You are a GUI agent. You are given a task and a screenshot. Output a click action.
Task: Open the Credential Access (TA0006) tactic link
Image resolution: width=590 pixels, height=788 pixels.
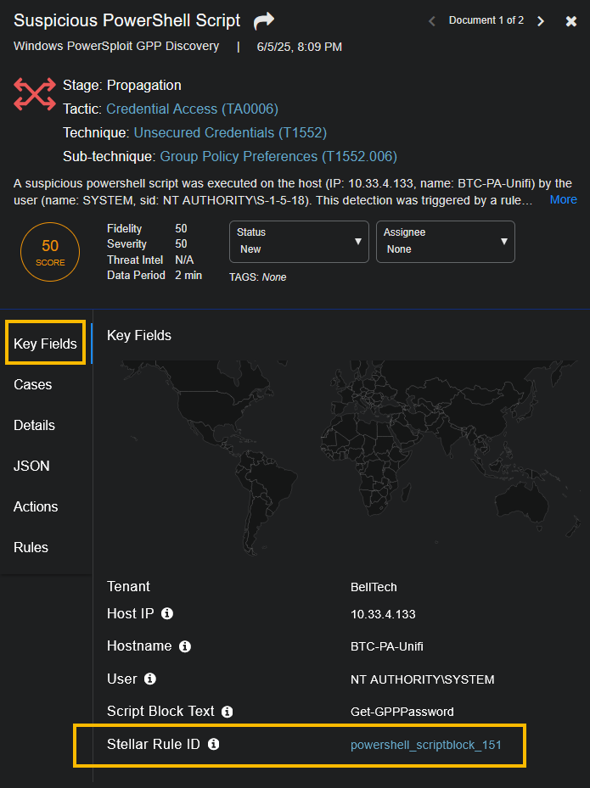(x=192, y=109)
